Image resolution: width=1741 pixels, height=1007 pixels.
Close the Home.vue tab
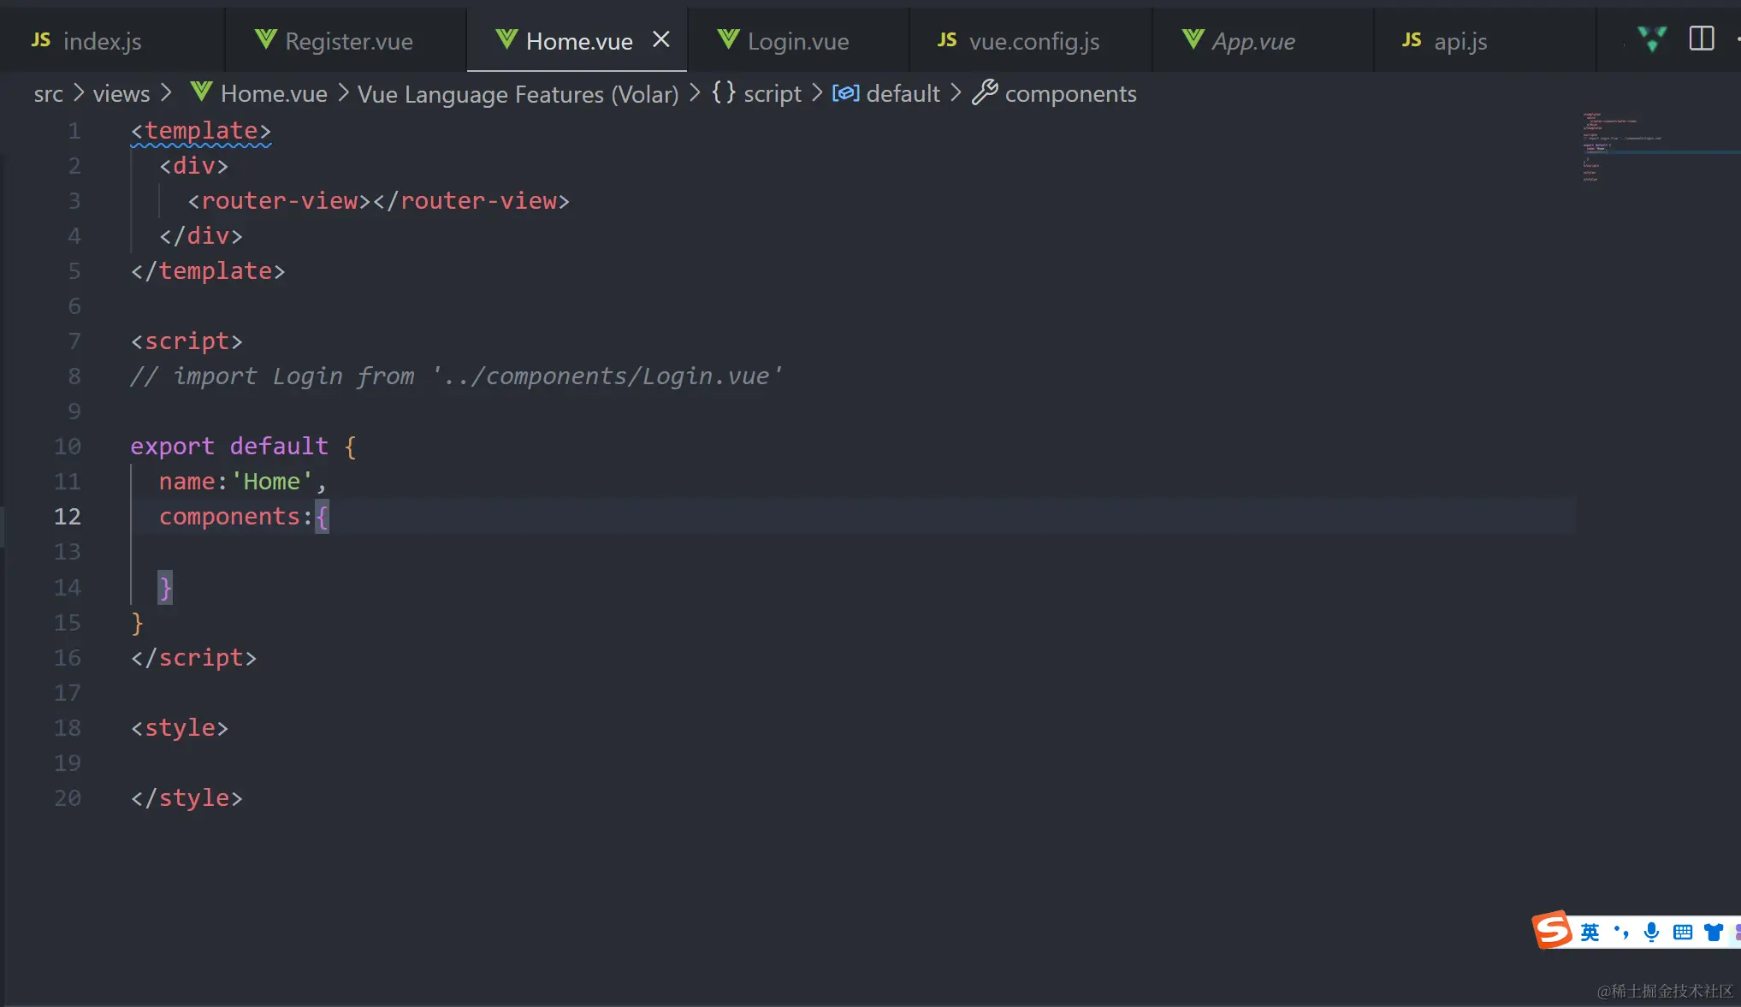[660, 39]
